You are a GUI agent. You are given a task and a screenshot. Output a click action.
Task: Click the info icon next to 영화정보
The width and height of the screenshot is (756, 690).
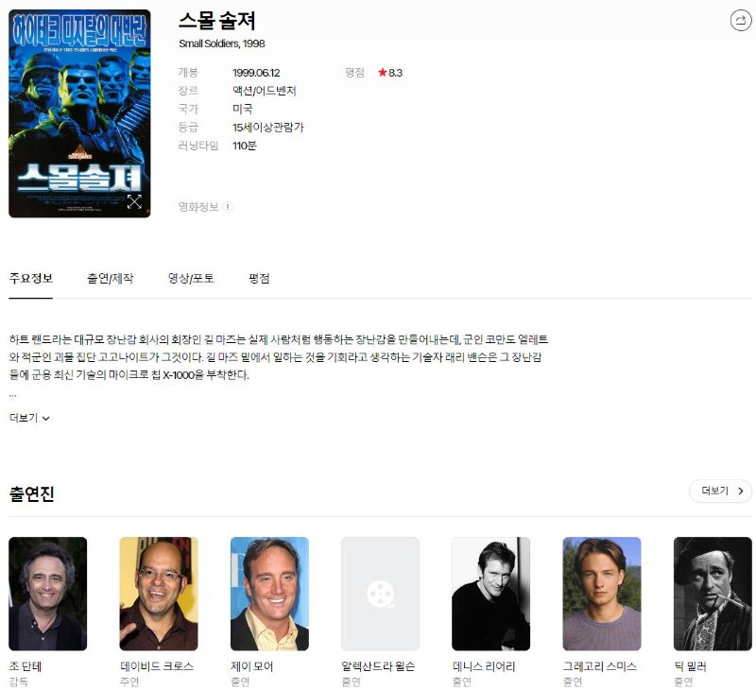click(x=228, y=207)
